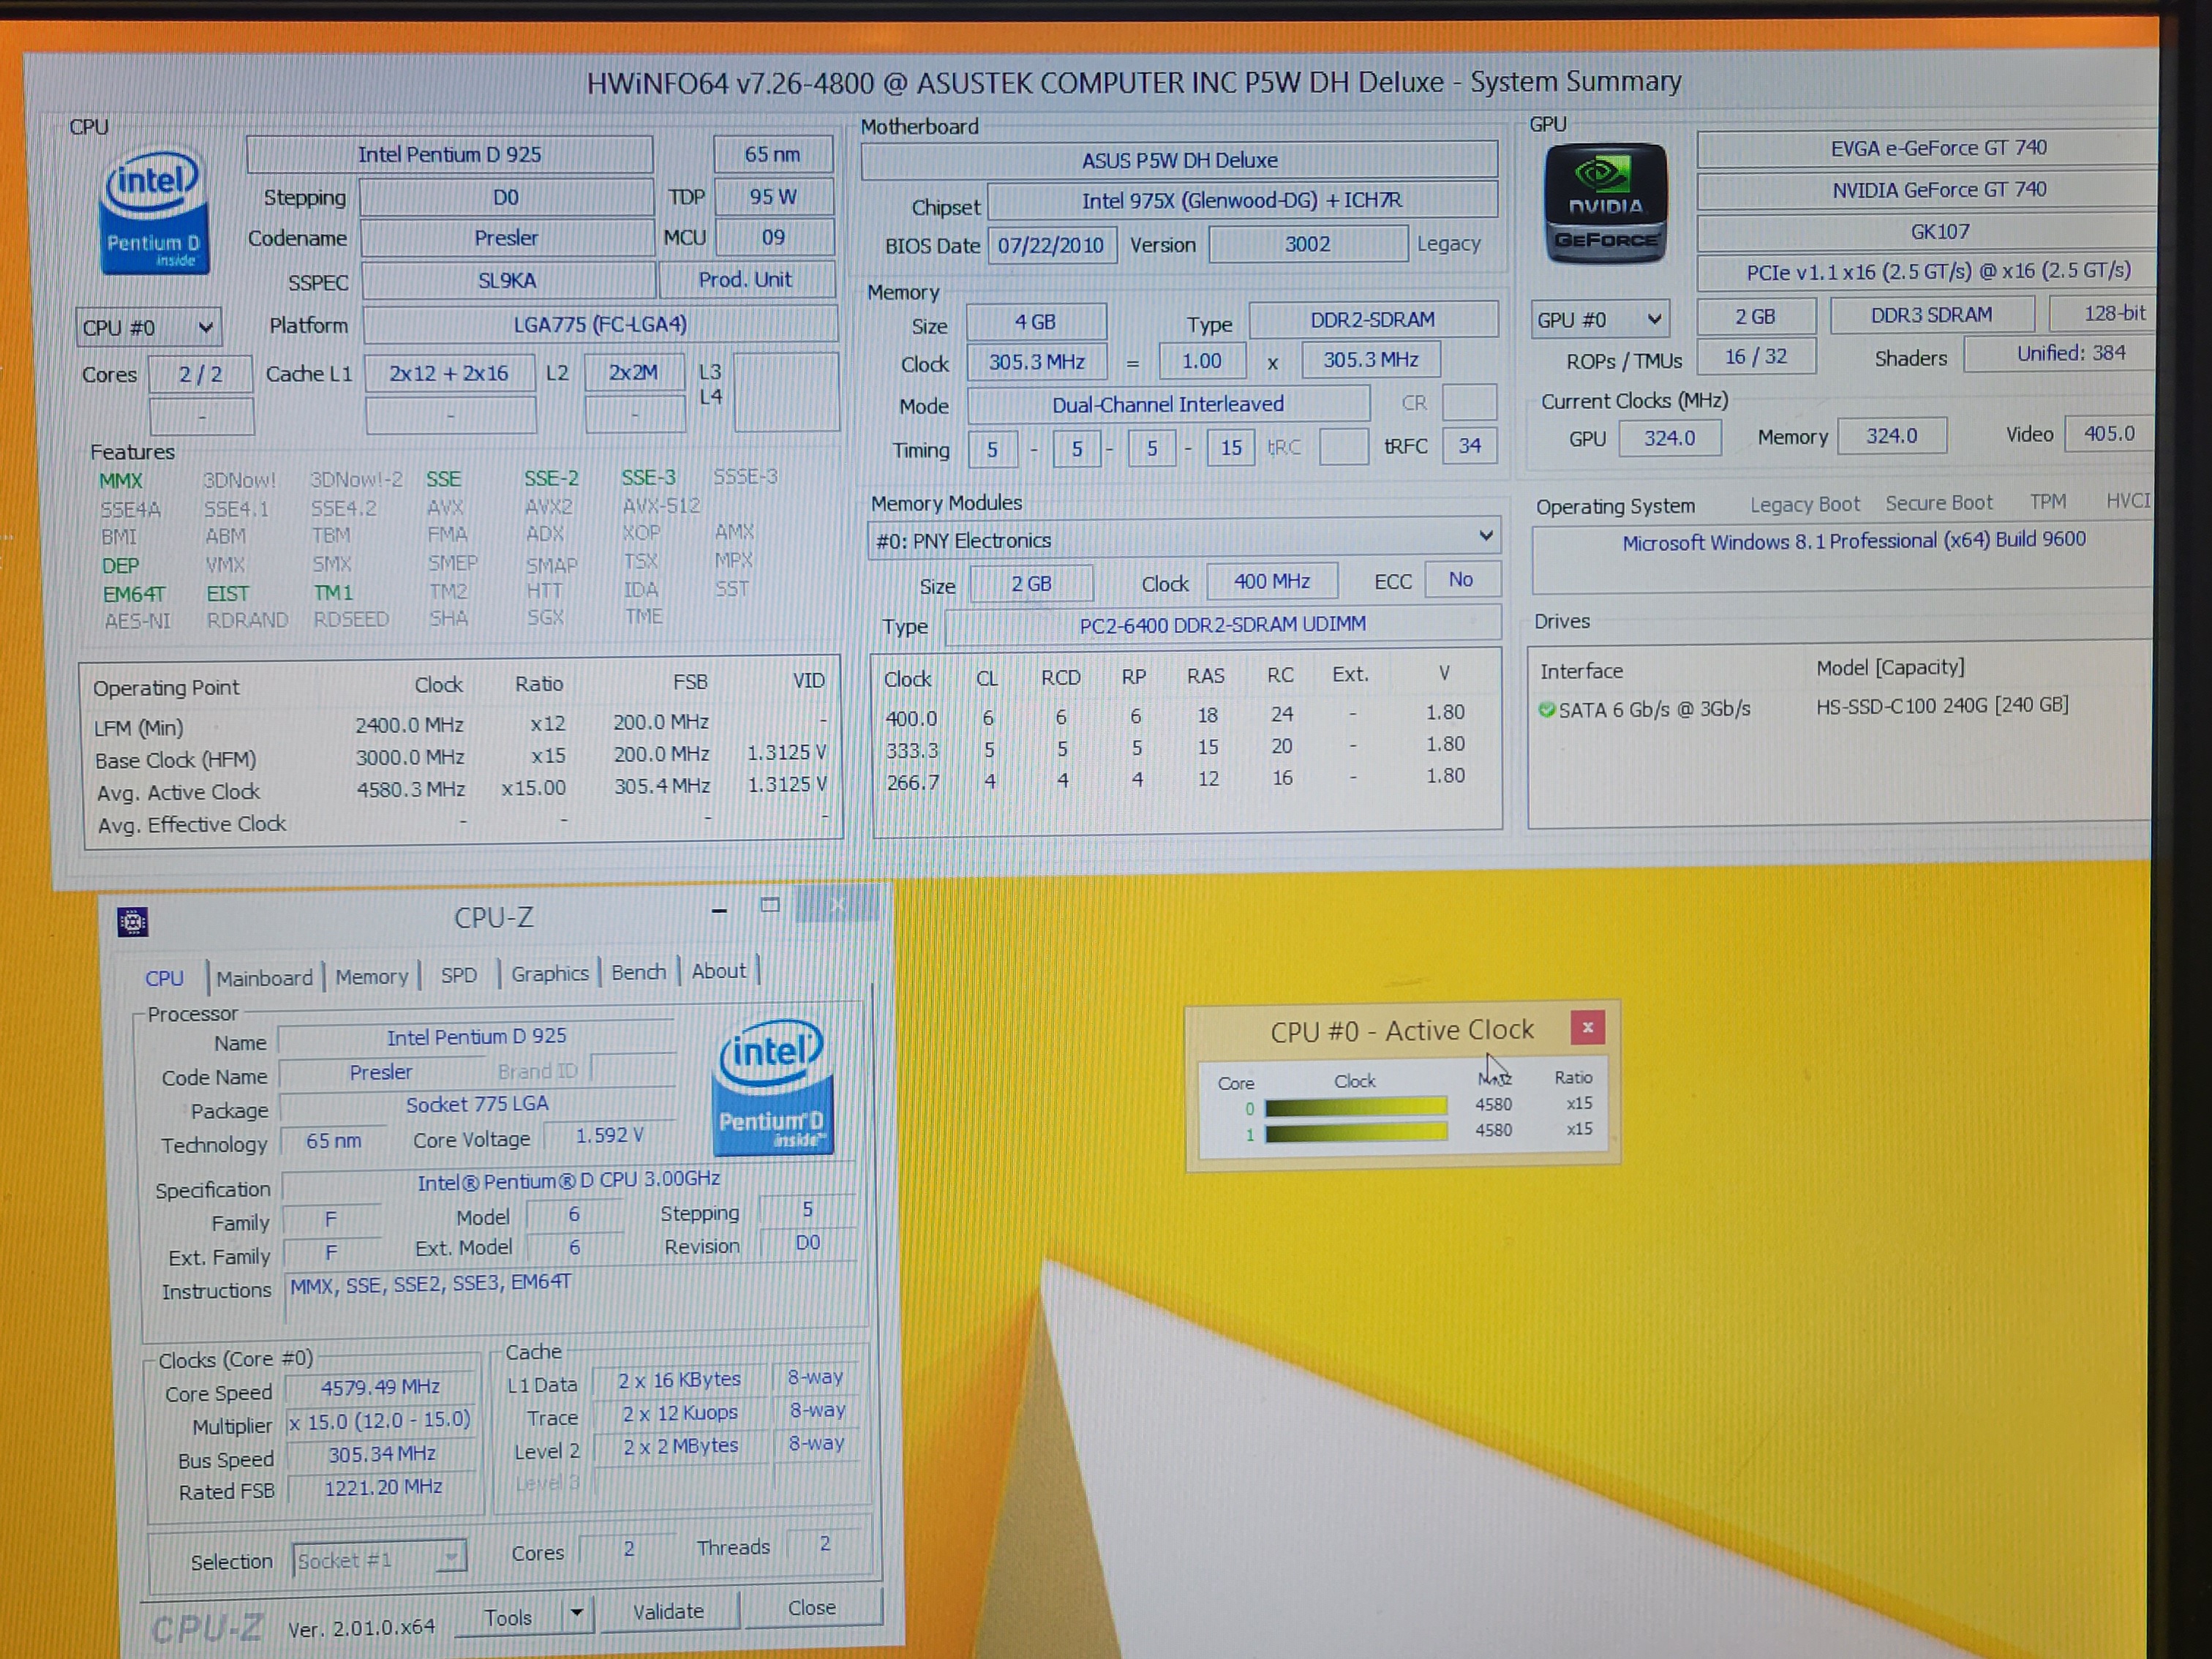Click the GPU clock 324.0 value

pos(1669,437)
